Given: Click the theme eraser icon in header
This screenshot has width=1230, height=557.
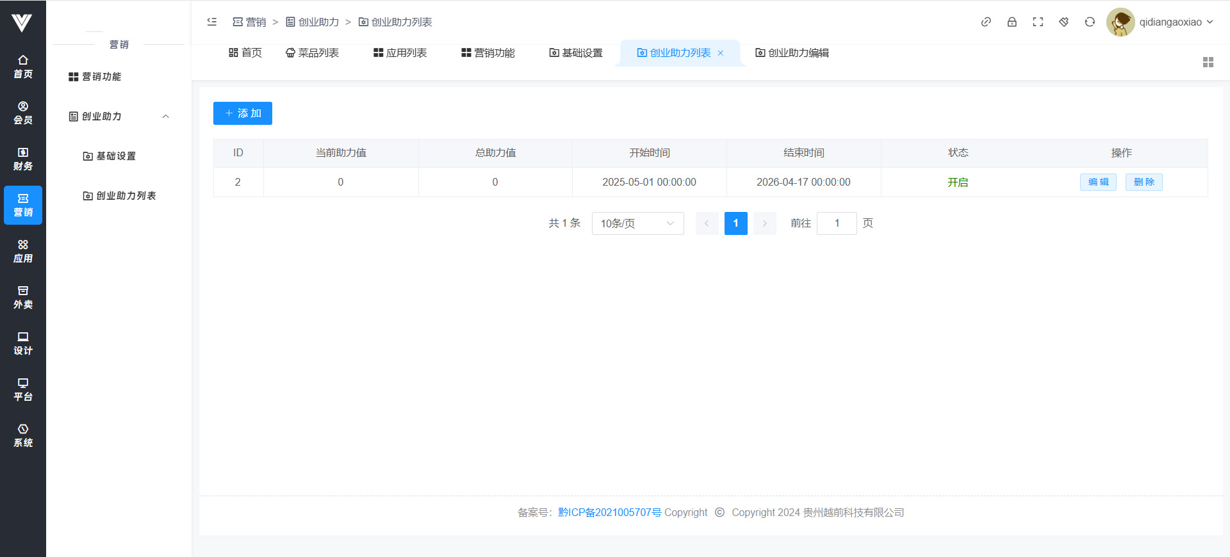Looking at the screenshot, I should click(1064, 22).
